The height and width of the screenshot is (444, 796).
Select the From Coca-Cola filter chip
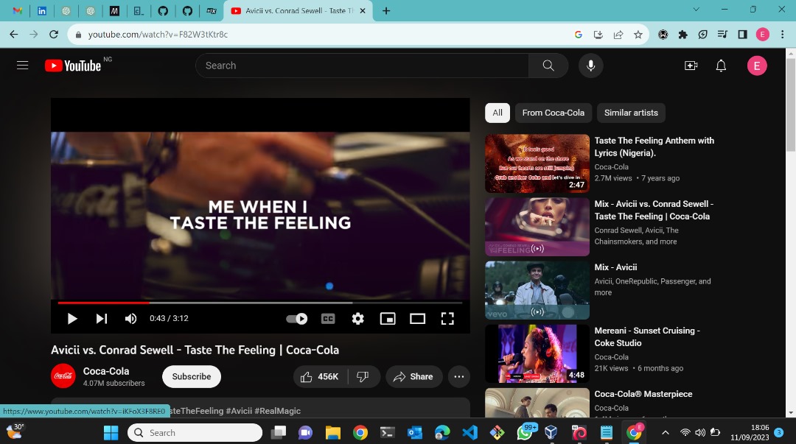[554, 113]
